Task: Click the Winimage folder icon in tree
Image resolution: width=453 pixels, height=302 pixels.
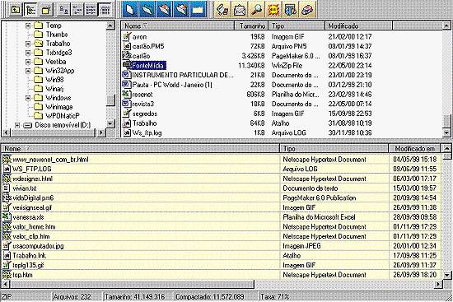Action: point(38,106)
